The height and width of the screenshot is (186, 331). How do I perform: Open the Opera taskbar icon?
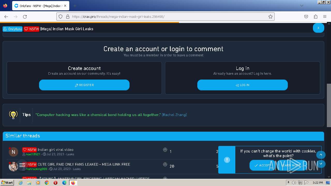tap(55, 183)
